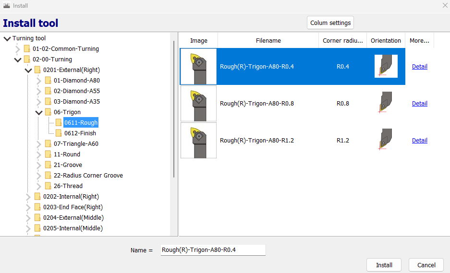
Task: Click the 02-00-Turning folder icon
Action: [x=27, y=59]
